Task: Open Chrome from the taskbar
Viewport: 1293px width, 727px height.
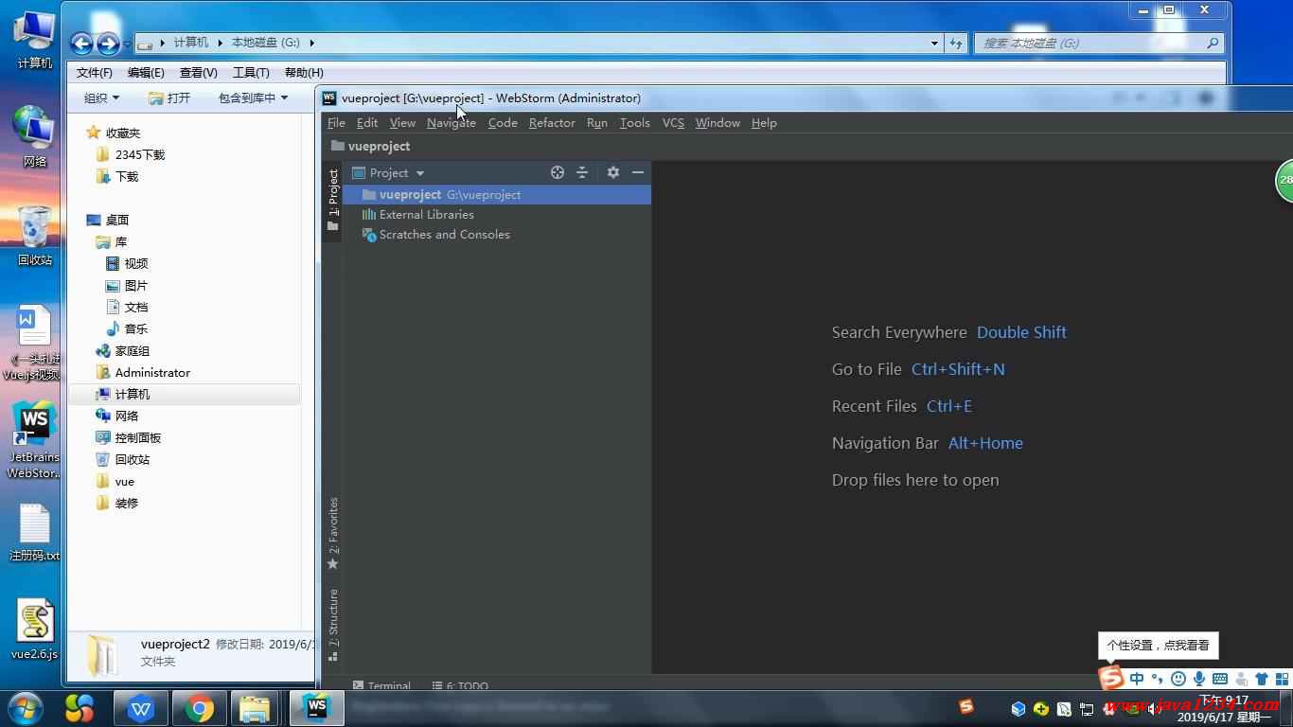Action: pyautogui.click(x=199, y=708)
